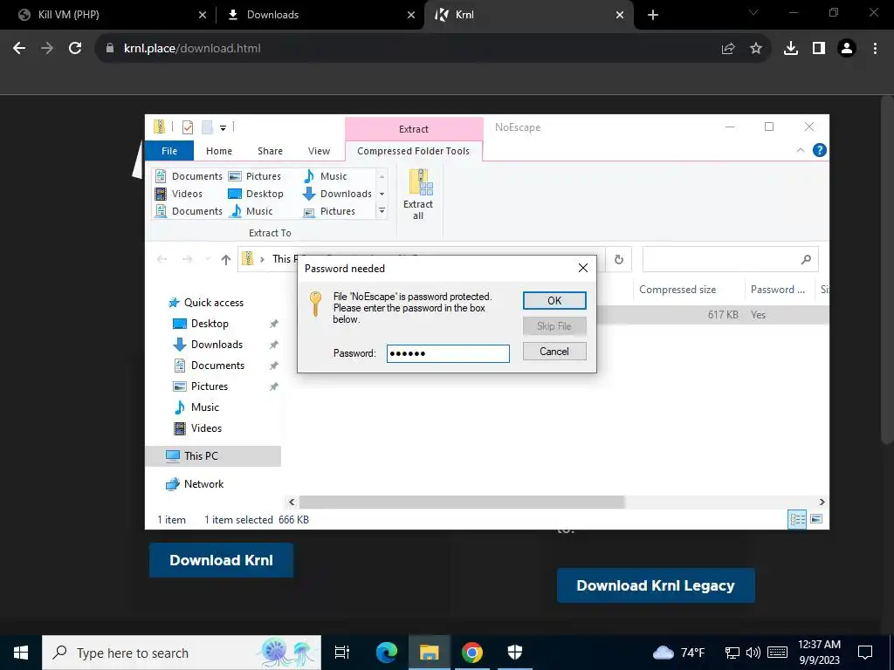Choose Downloads in Extract To gallery

tap(338, 194)
